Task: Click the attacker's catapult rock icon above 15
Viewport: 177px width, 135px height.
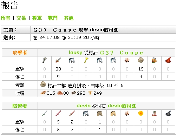Action: [x=141, y=60]
